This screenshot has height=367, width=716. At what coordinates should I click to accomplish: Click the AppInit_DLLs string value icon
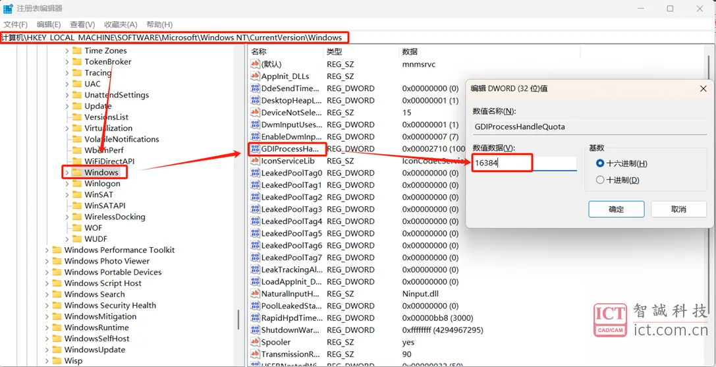pos(256,76)
